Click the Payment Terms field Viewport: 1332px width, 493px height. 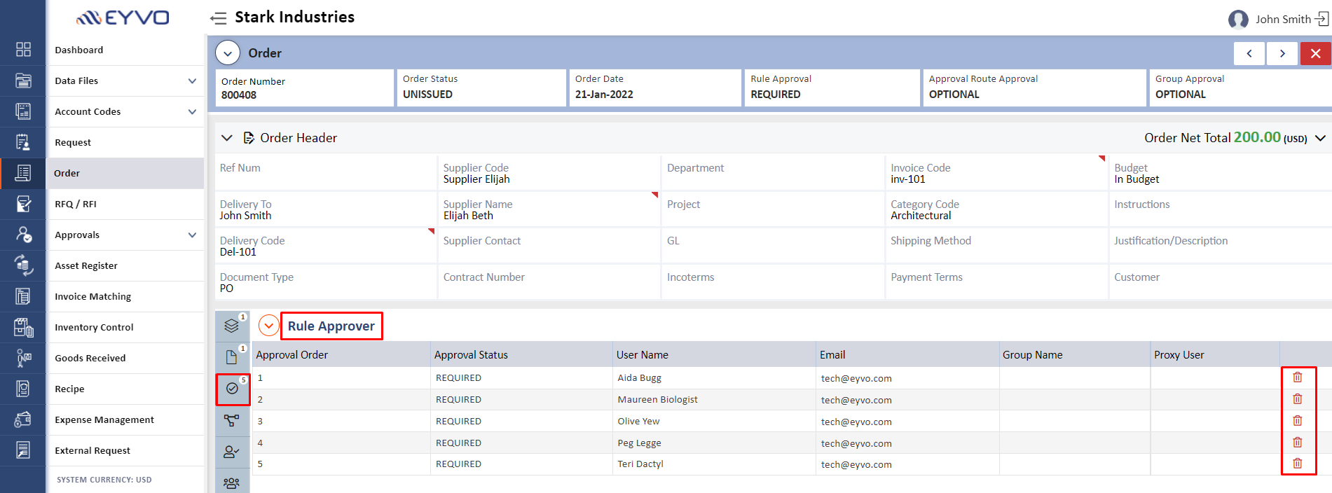pyautogui.click(x=996, y=282)
